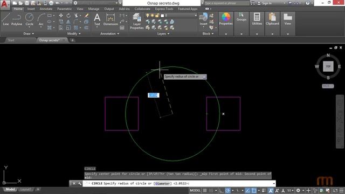Switch to the Insert ribbon tab
This screenshot has width=345, height=194.
(x=31, y=9)
